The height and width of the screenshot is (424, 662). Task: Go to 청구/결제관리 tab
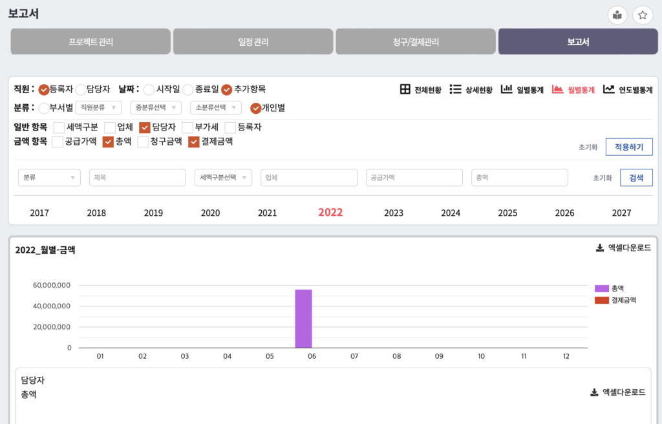tap(416, 41)
